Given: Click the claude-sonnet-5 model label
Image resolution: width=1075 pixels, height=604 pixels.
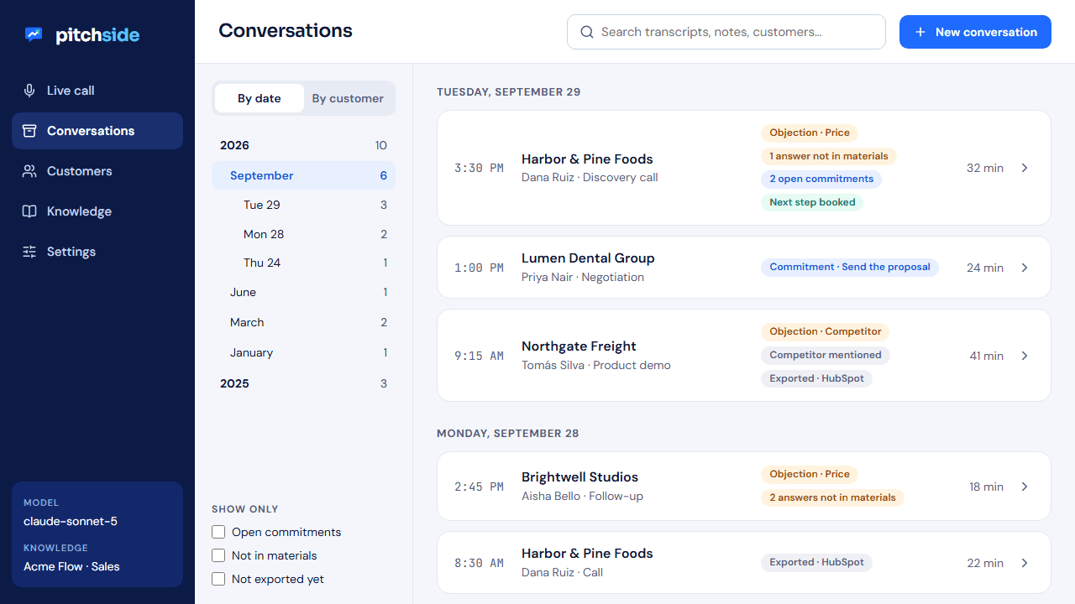Looking at the screenshot, I should pos(71,521).
